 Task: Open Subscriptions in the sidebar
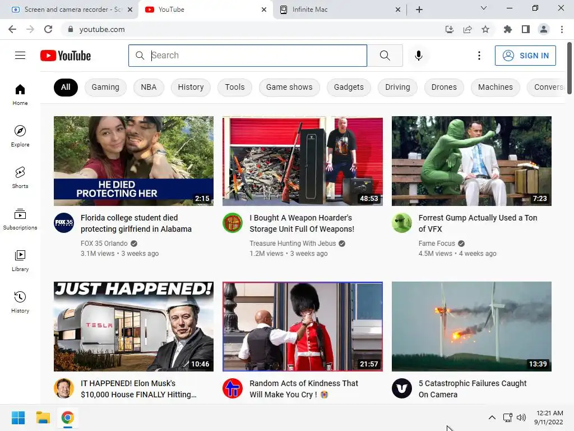pyautogui.click(x=20, y=219)
